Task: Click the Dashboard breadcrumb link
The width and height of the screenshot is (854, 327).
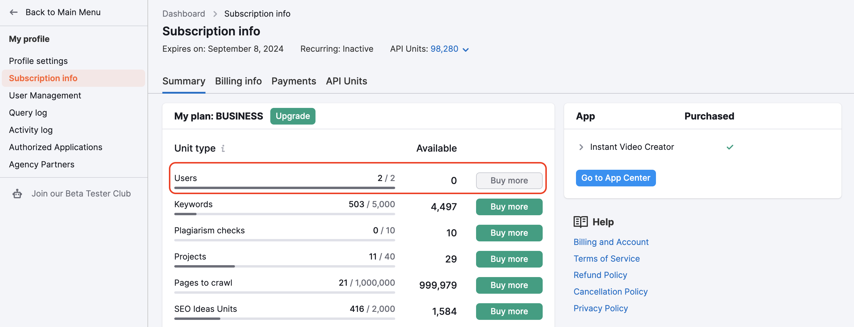Action: tap(183, 14)
